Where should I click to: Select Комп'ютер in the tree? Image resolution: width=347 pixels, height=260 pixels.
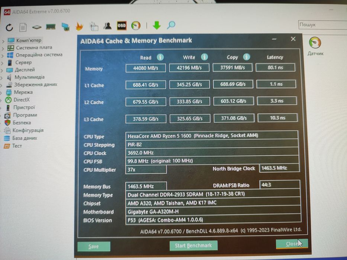(29, 40)
